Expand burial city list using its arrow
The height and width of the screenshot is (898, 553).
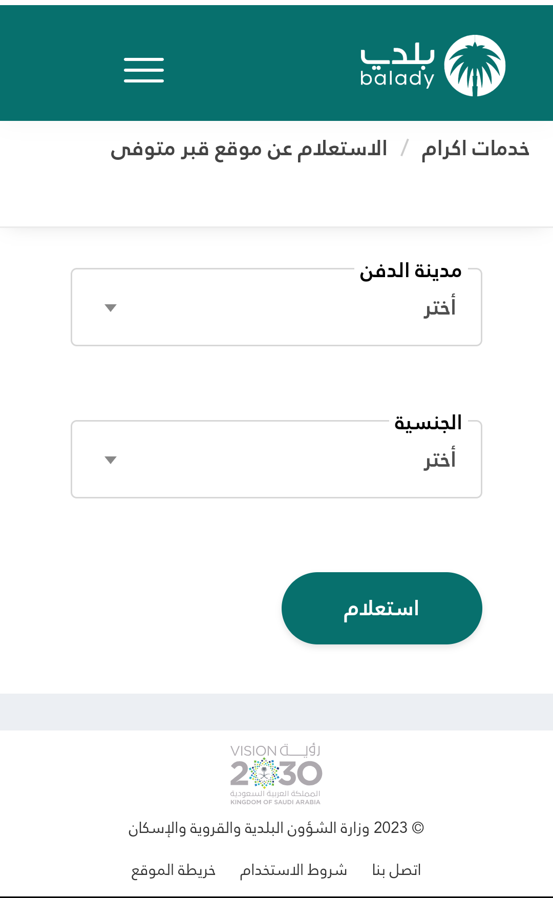111,308
